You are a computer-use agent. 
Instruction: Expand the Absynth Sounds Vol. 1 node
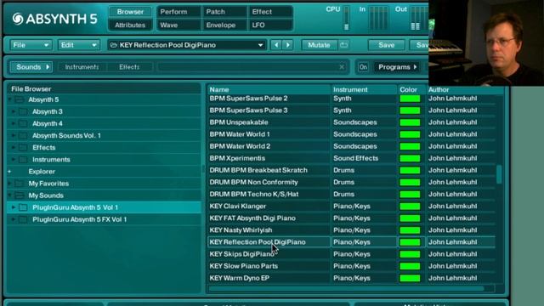[14, 136]
